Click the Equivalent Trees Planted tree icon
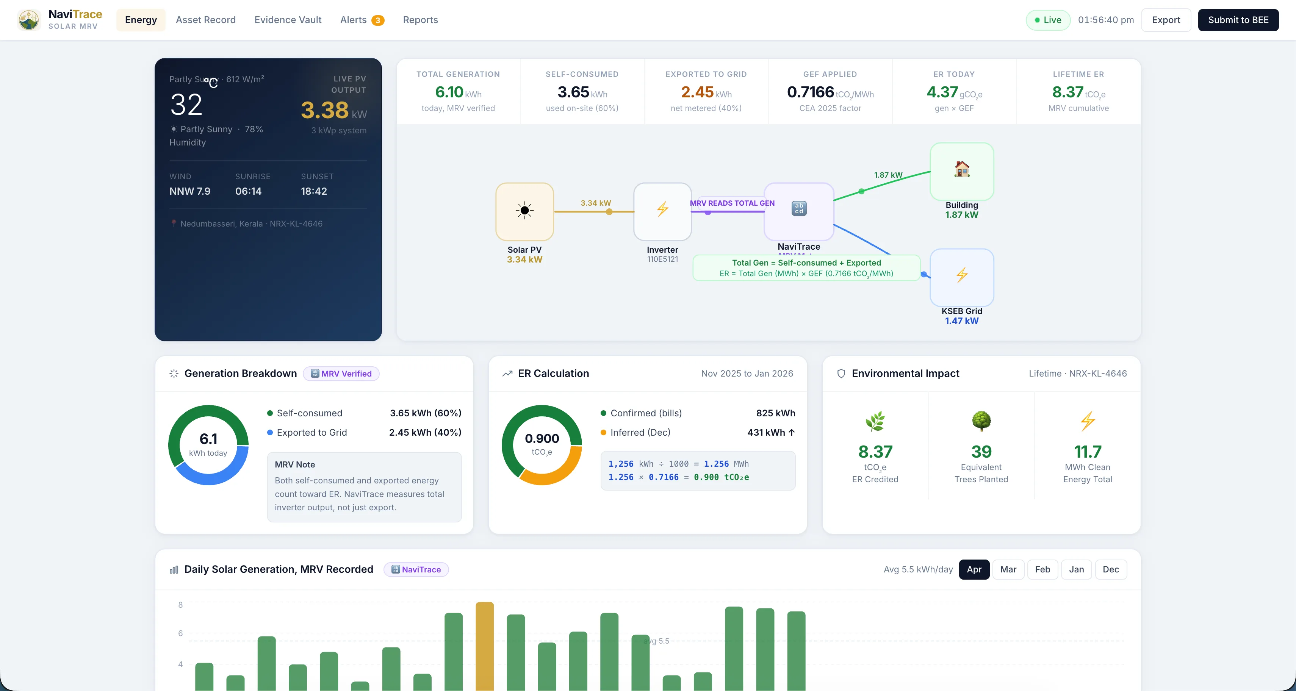This screenshot has width=1296, height=691. [x=981, y=421]
